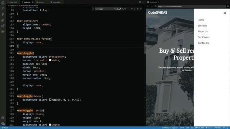Toggle Use Regular Expression in find widget
This screenshot has width=230, height=129.
point(120,9)
